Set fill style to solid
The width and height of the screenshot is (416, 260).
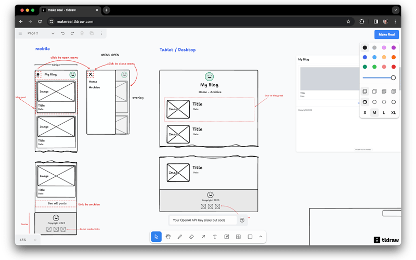click(384, 92)
